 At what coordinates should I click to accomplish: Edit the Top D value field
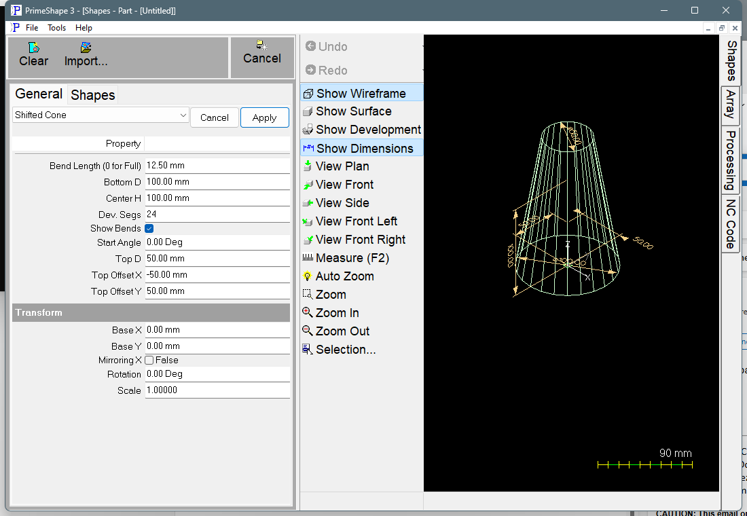pyautogui.click(x=217, y=259)
